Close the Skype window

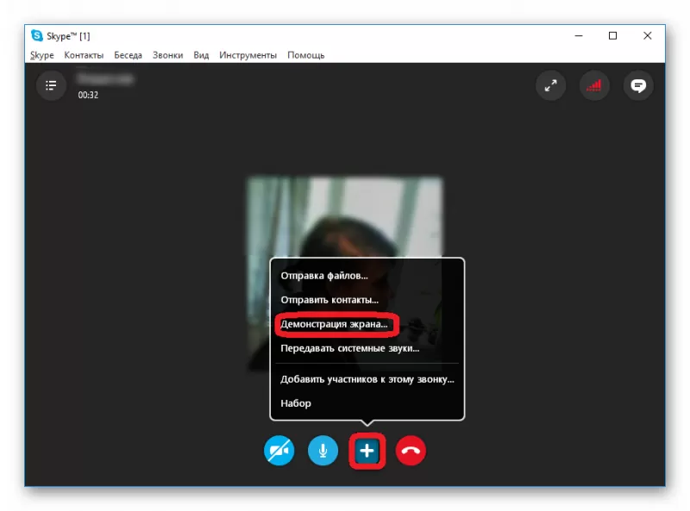pyautogui.click(x=648, y=35)
